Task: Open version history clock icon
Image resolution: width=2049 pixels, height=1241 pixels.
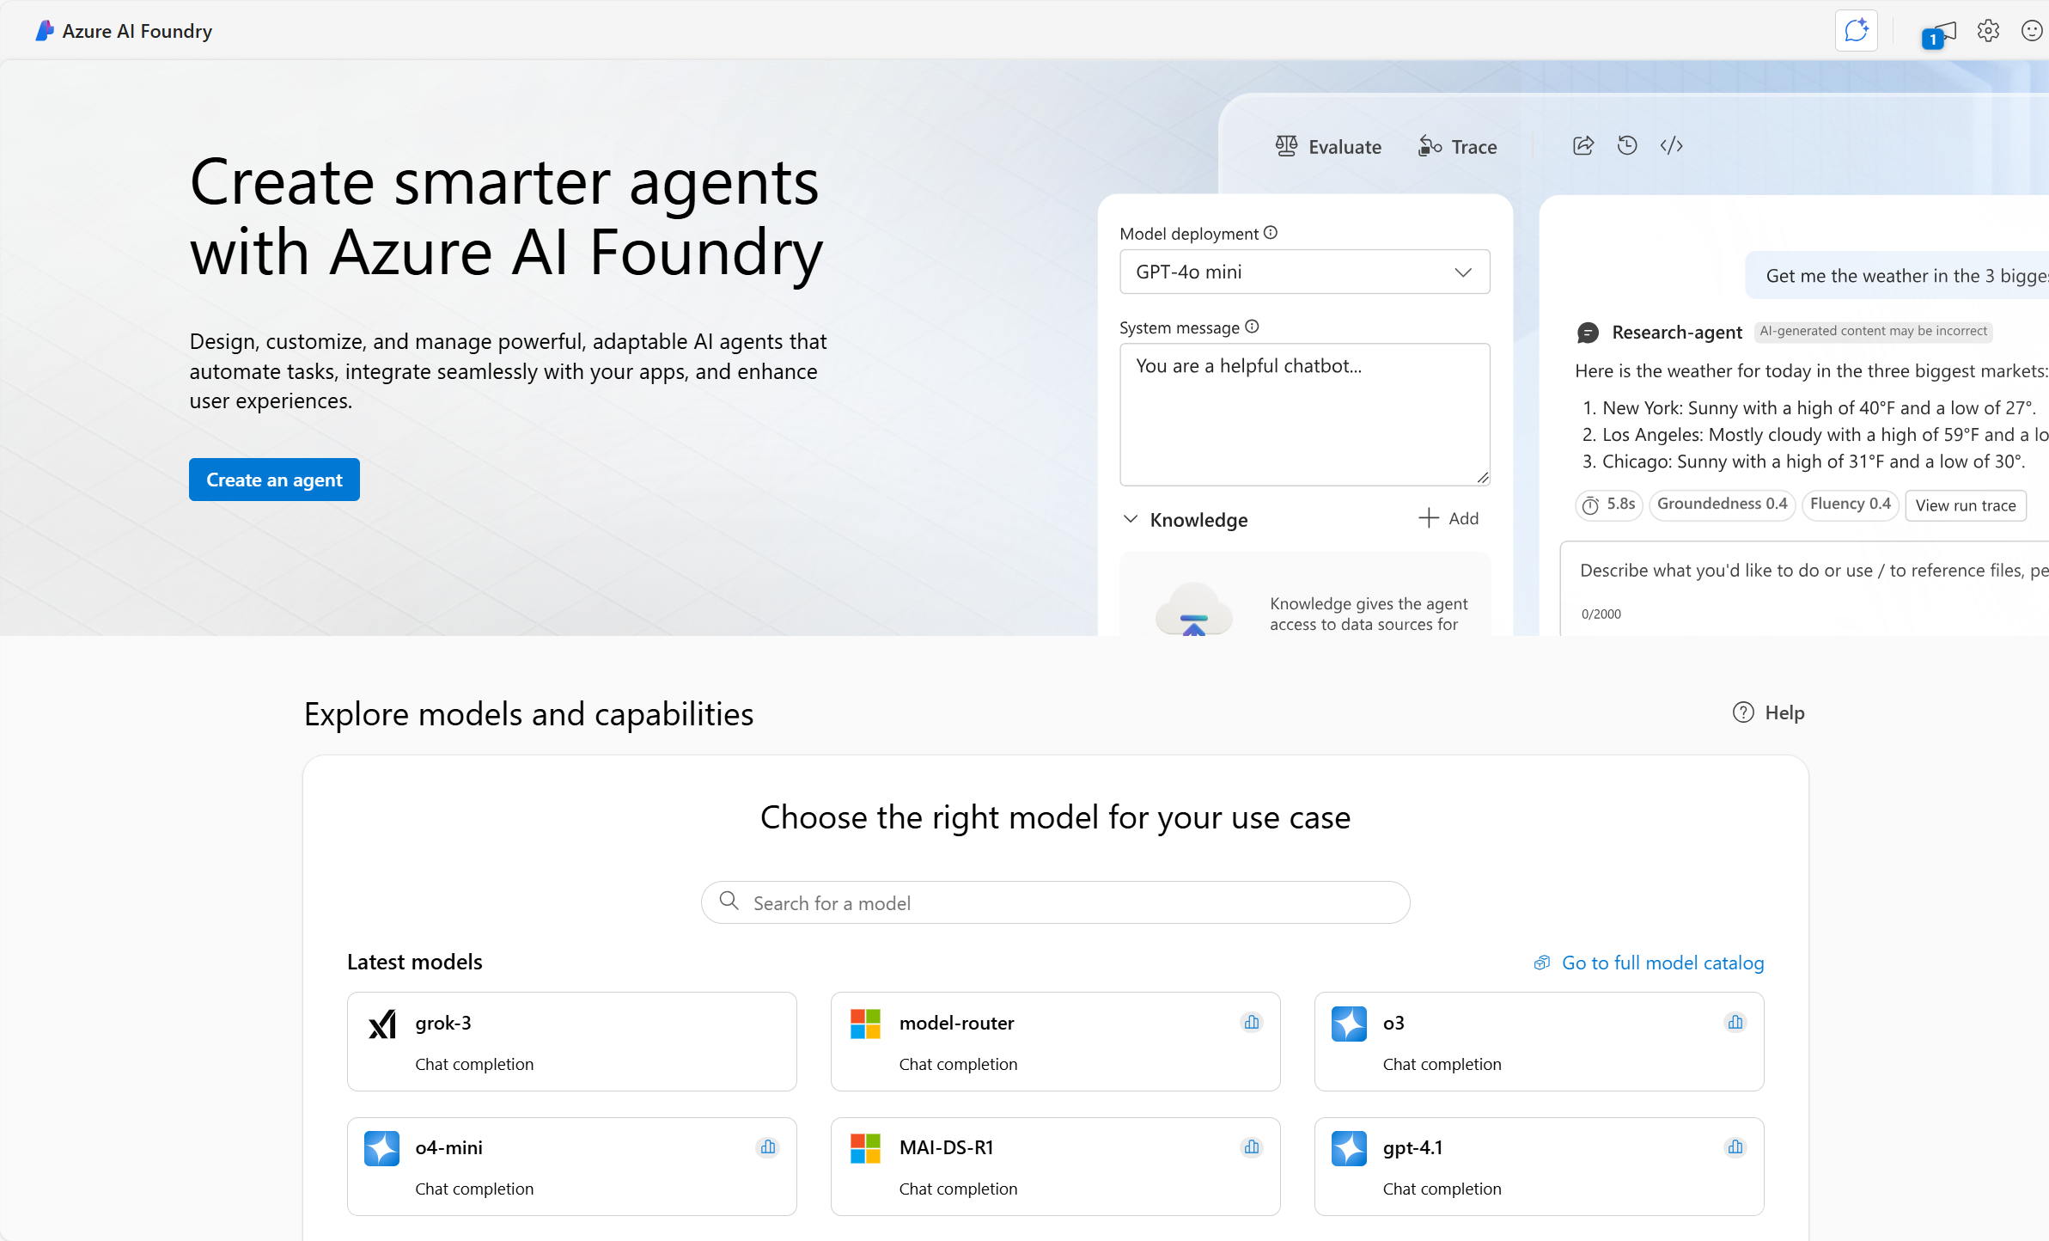Action: (x=1627, y=145)
